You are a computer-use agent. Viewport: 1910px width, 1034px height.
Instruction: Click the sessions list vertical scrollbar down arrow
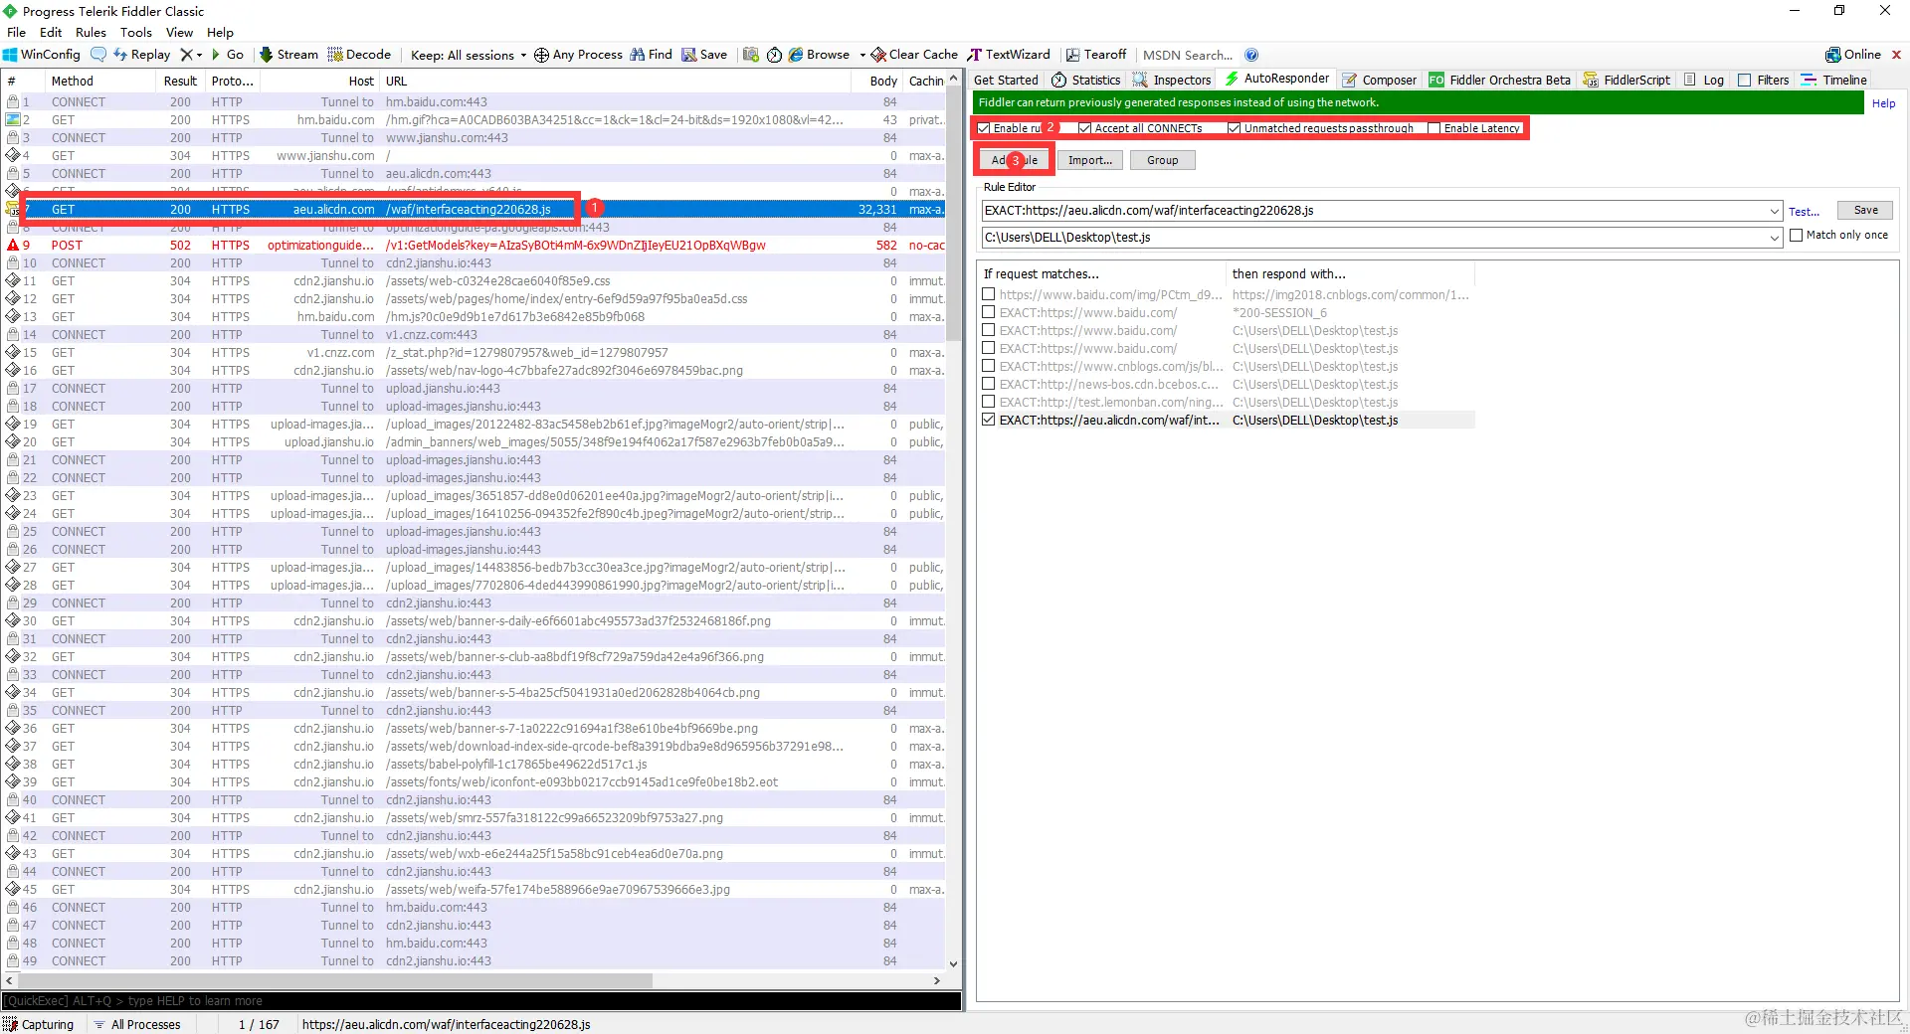(x=953, y=963)
